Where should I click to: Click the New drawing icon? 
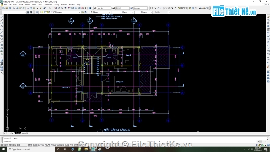3,8
